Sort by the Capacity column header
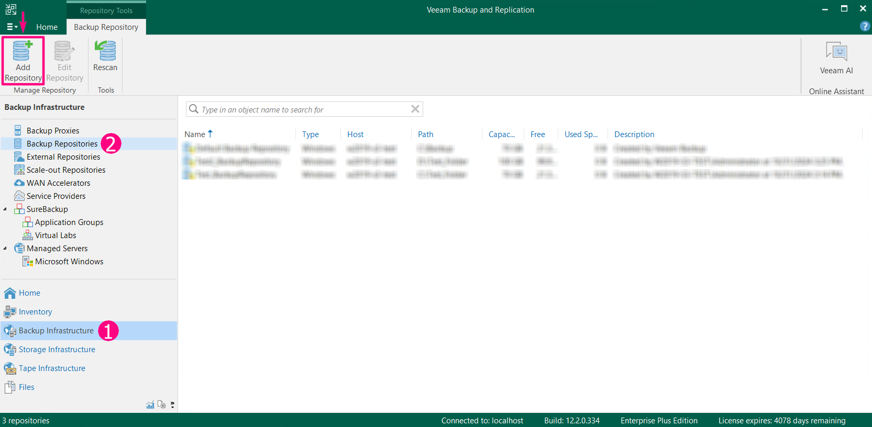The image size is (872, 427). [x=502, y=134]
